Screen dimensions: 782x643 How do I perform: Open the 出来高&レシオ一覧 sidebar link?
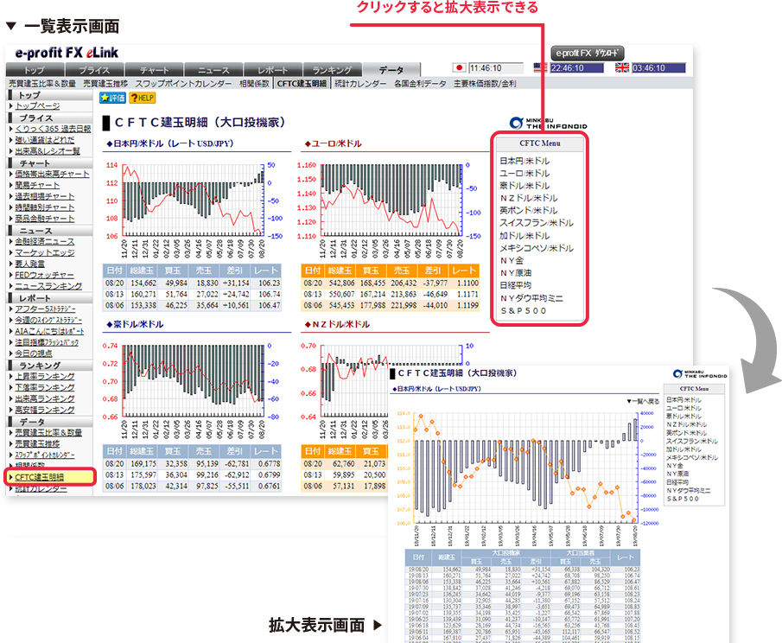pyautogui.click(x=48, y=150)
